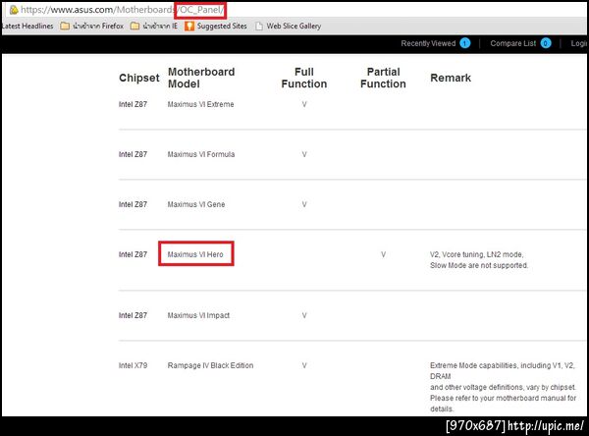
Task: Click the Compare List count badge
Action: click(546, 43)
